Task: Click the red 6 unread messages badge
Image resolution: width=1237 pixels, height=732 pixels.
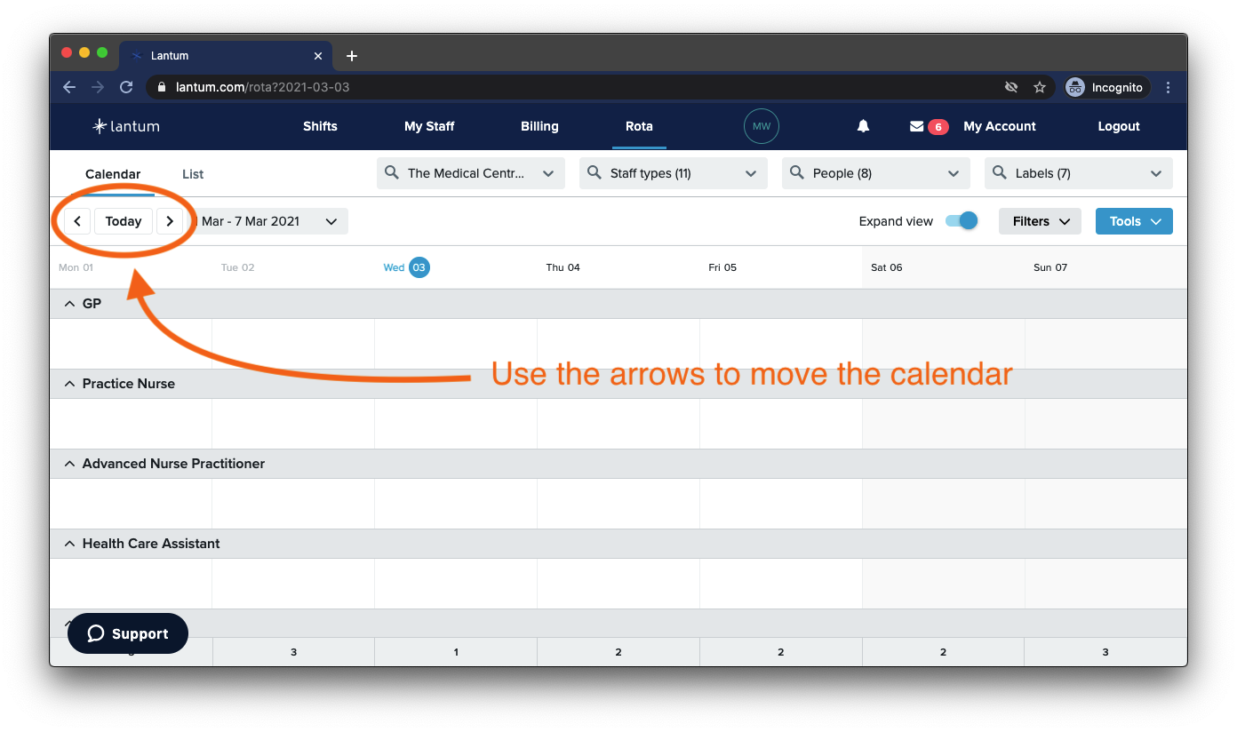Action: tap(938, 127)
